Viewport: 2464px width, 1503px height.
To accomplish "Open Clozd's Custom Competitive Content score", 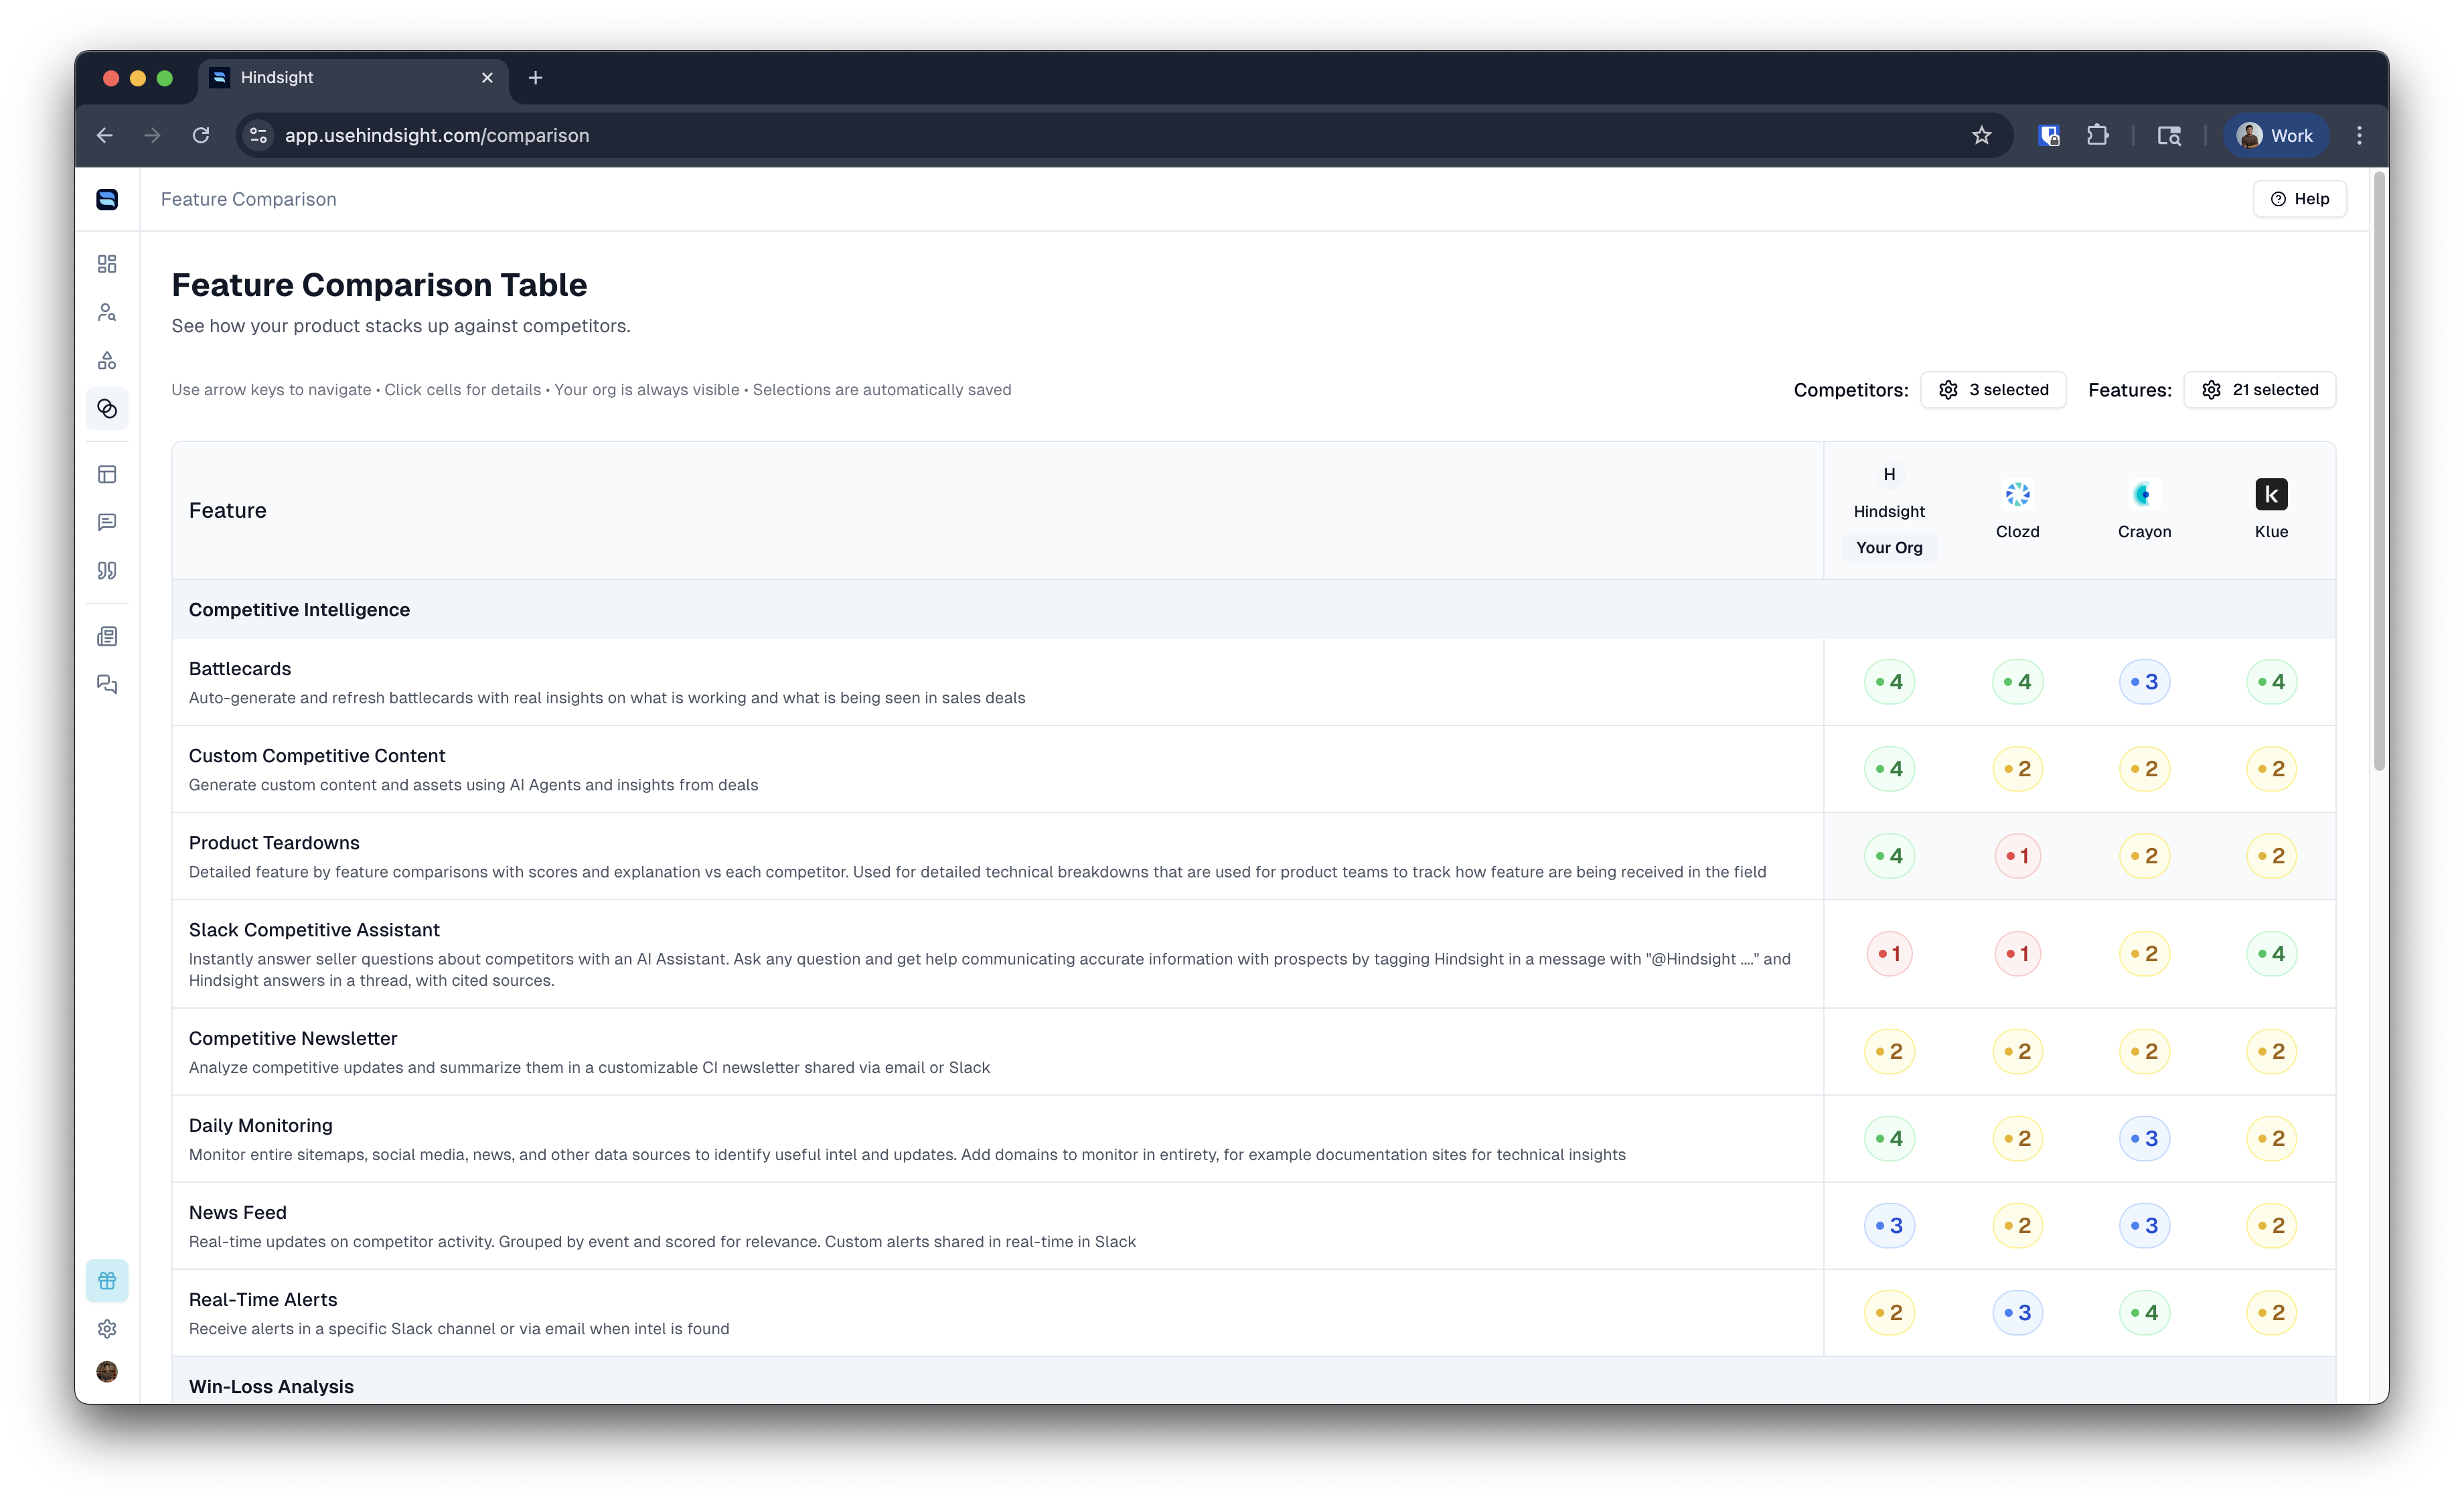I will click(x=2017, y=769).
